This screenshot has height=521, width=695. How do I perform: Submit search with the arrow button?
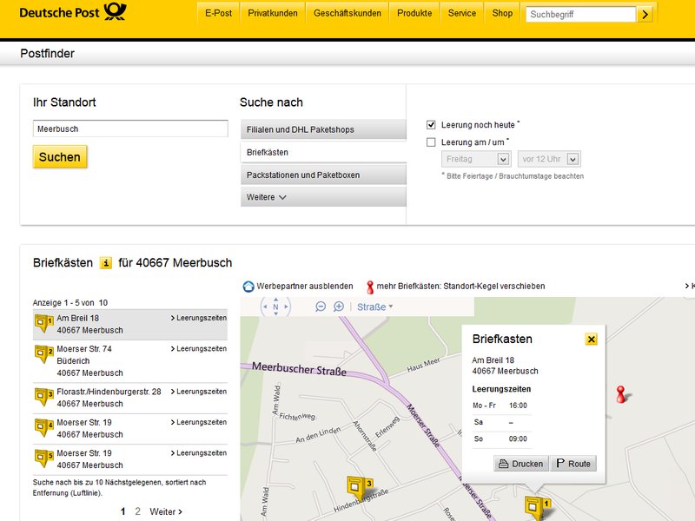(x=645, y=15)
